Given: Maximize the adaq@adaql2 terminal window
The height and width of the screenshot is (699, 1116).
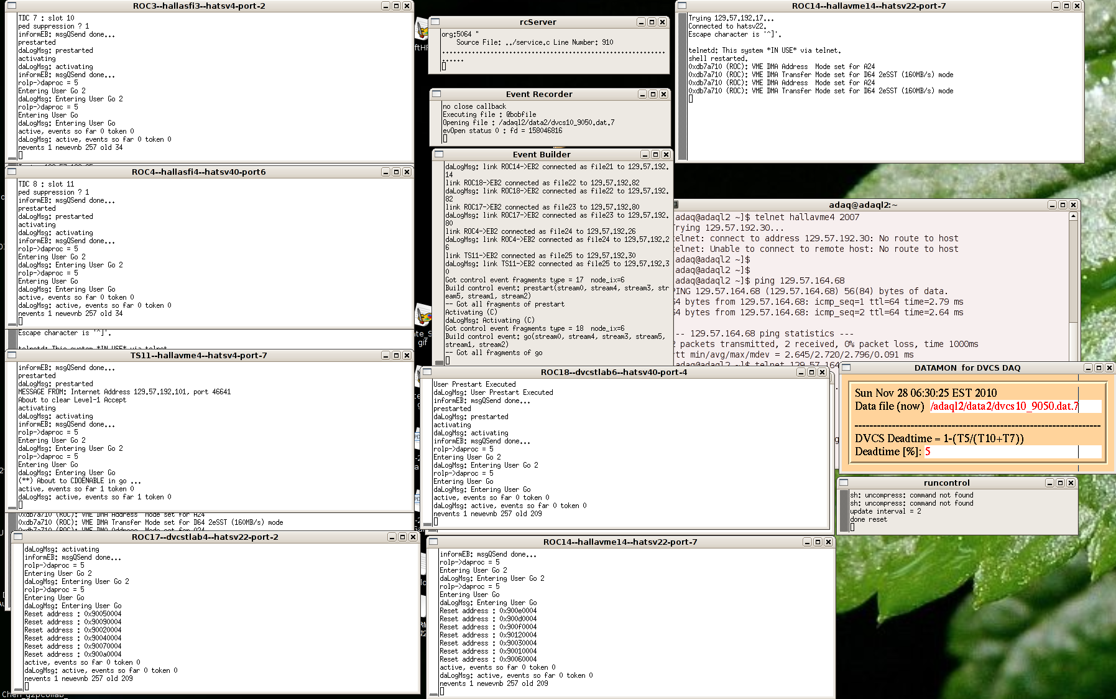Looking at the screenshot, I should pos(1063,205).
